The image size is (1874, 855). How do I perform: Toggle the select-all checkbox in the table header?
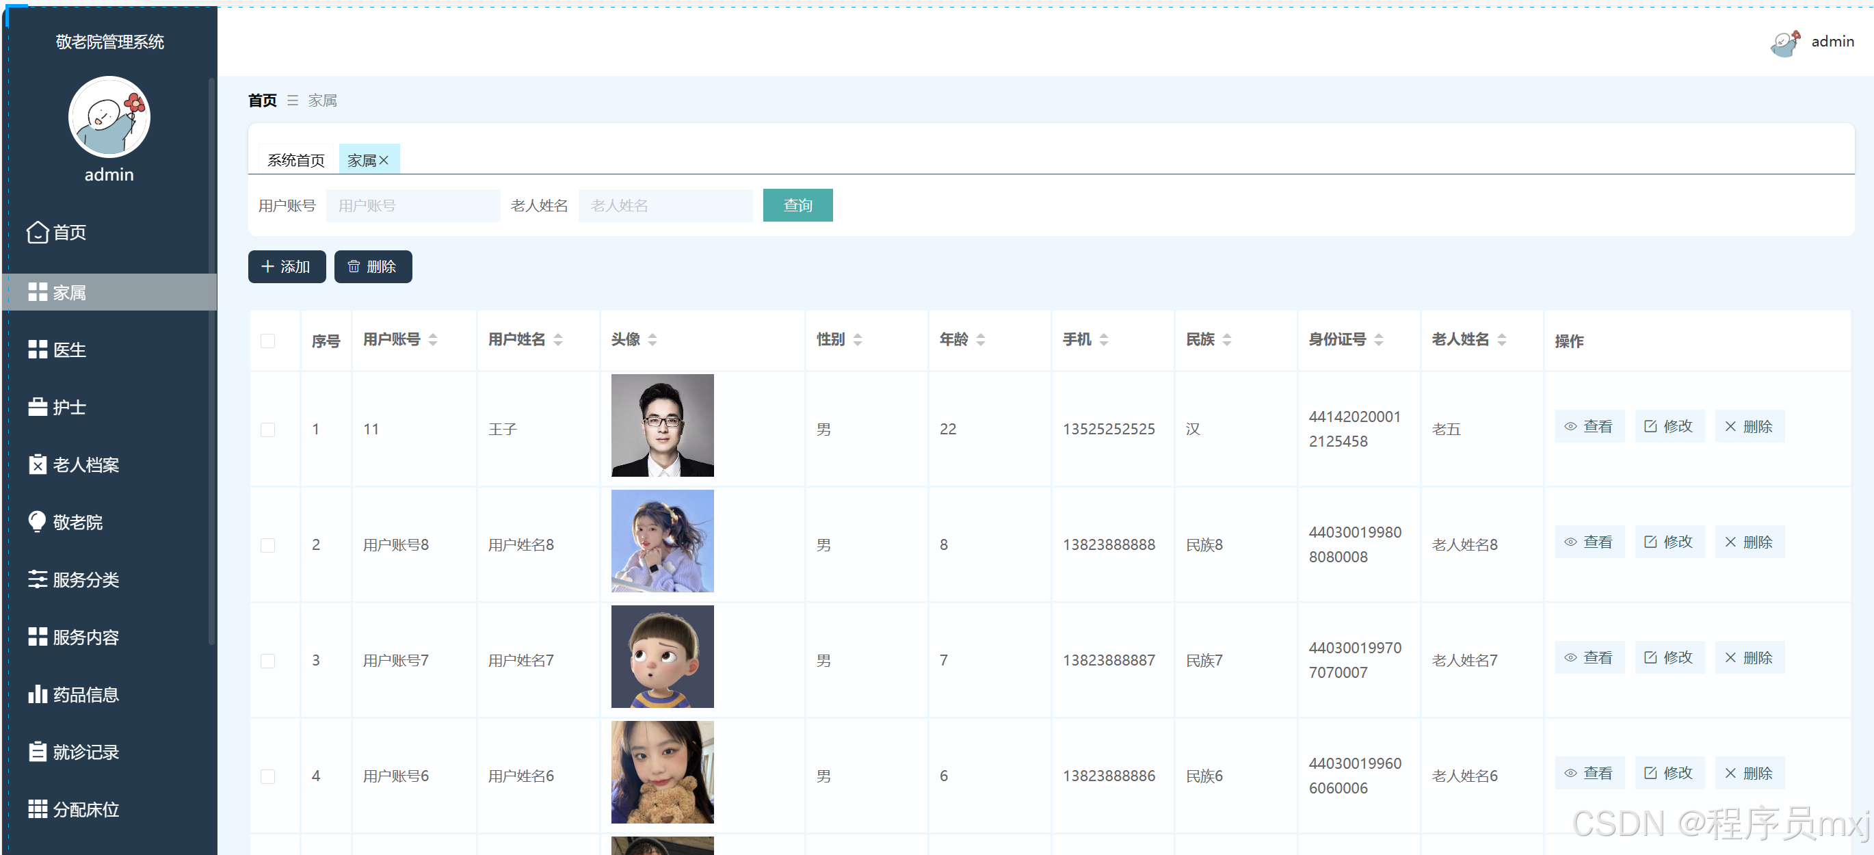(267, 341)
